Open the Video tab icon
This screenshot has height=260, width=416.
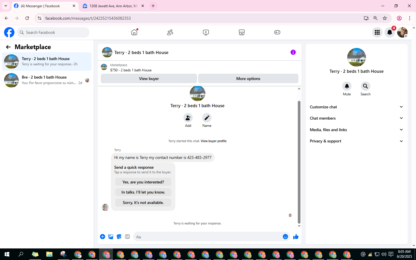pyautogui.click(x=206, y=32)
